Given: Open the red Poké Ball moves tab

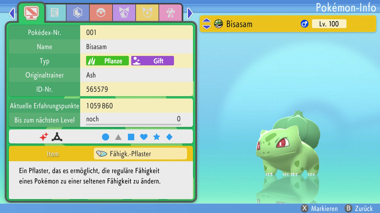Looking at the screenshot, I should click(x=101, y=13).
